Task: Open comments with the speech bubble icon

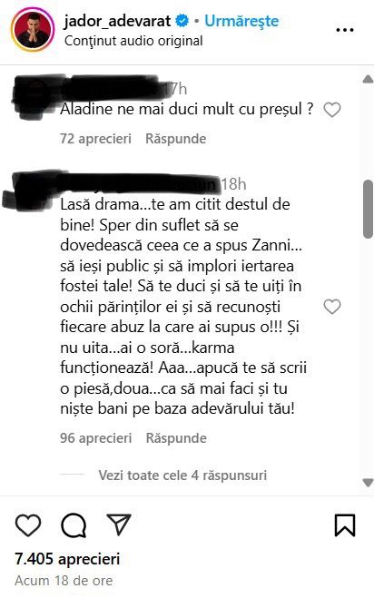Action: pos(74,525)
